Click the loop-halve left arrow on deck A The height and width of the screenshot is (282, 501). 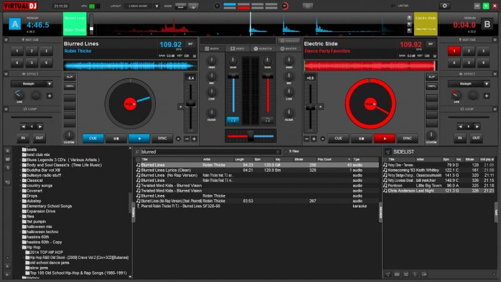coord(23,127)
